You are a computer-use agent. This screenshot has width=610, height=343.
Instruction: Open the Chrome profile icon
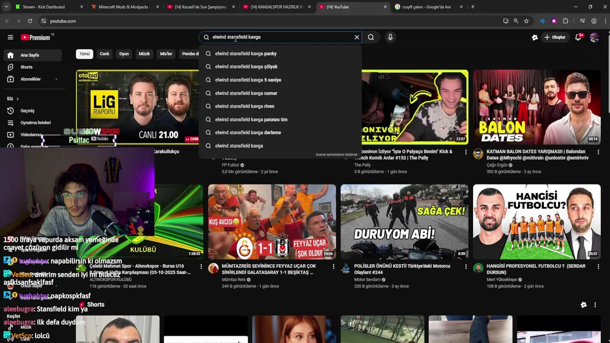(594, 21)
